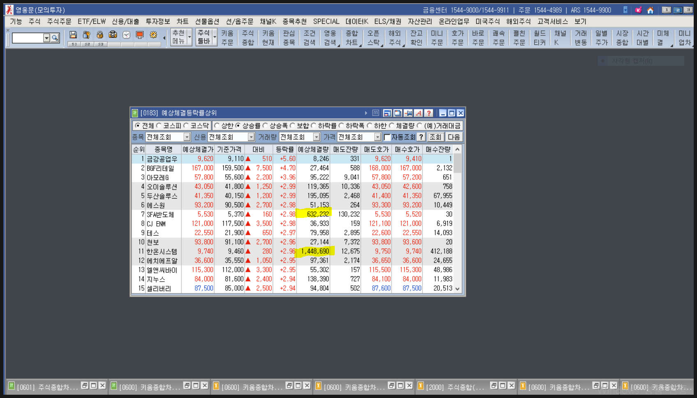The height and width of the screenshot is (398, 697).
Task: Open the 투자정보 menu
Action: click(157, 21)
